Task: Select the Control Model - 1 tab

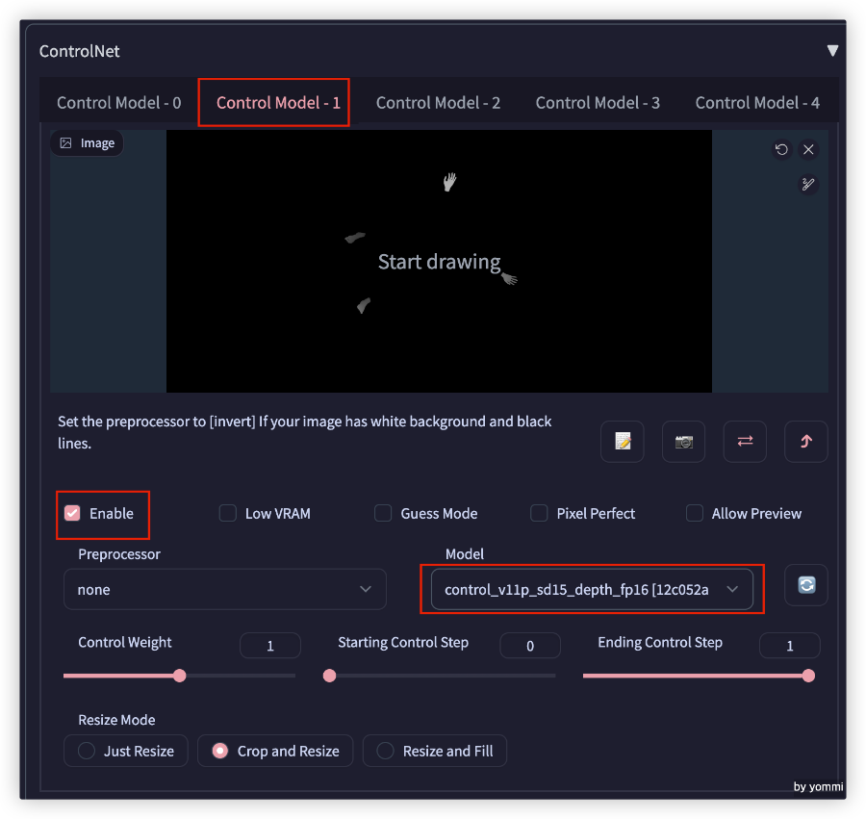Action: point(278,103)
